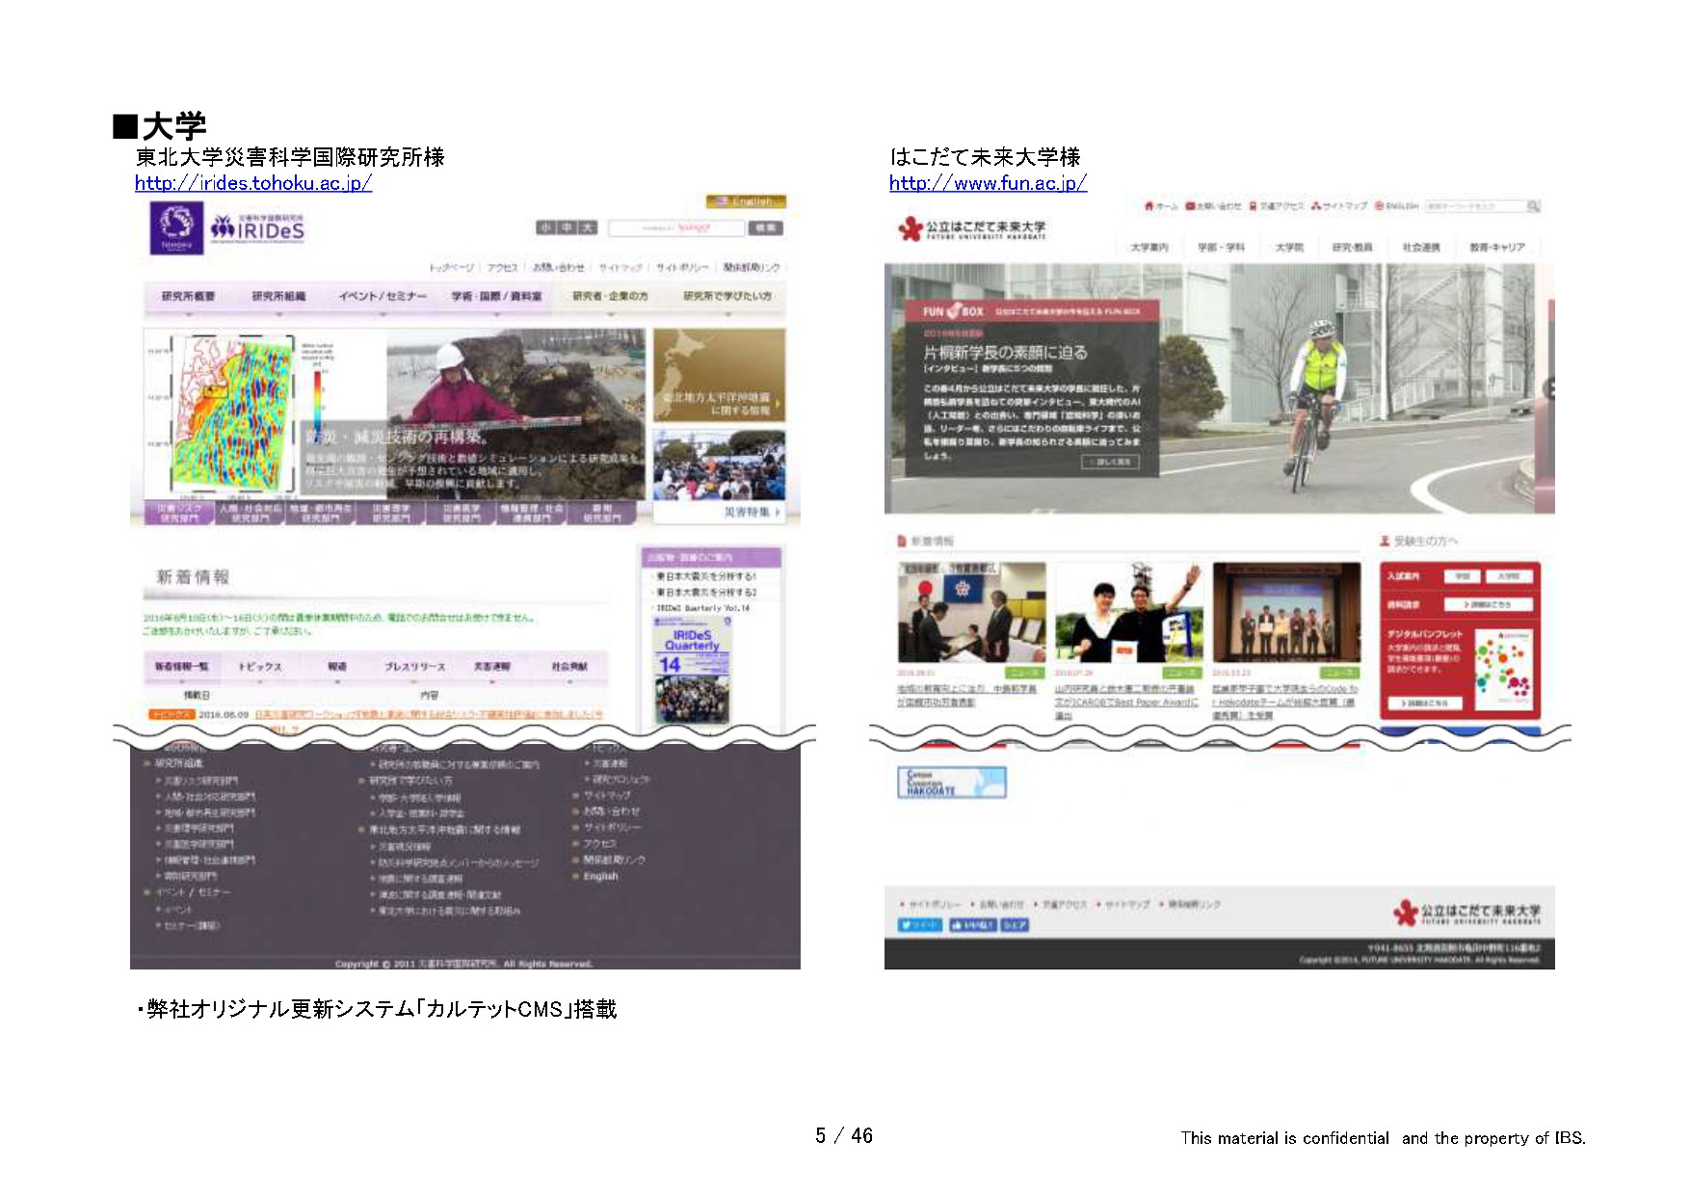Screen dimensions: 1690x1195
Task: Click the Tohoku University purple logo
Action: [x=176, y=228]
